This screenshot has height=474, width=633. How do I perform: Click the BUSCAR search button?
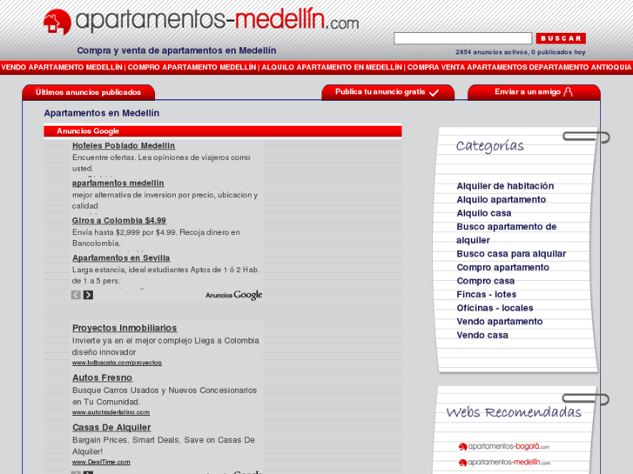pos(561,38)
